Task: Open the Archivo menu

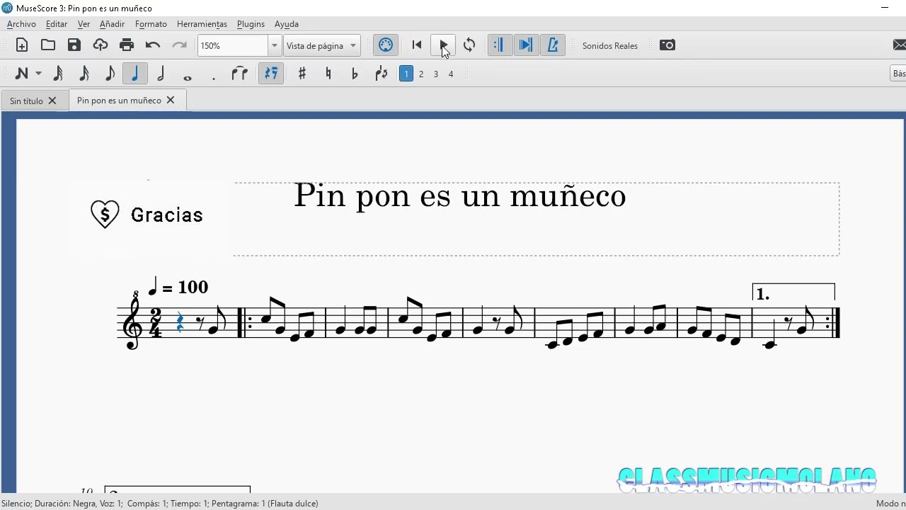Action: [21, 24]
